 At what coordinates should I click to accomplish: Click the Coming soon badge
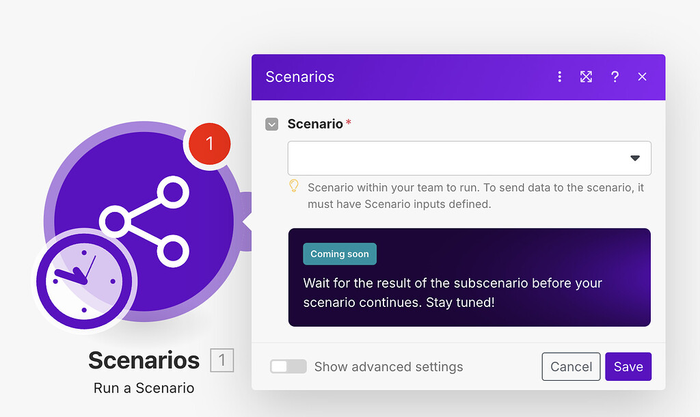pyautogui.click(x=340, y=254)
